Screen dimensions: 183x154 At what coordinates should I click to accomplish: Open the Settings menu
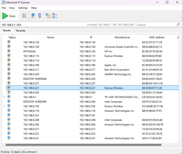pos(23,8)
